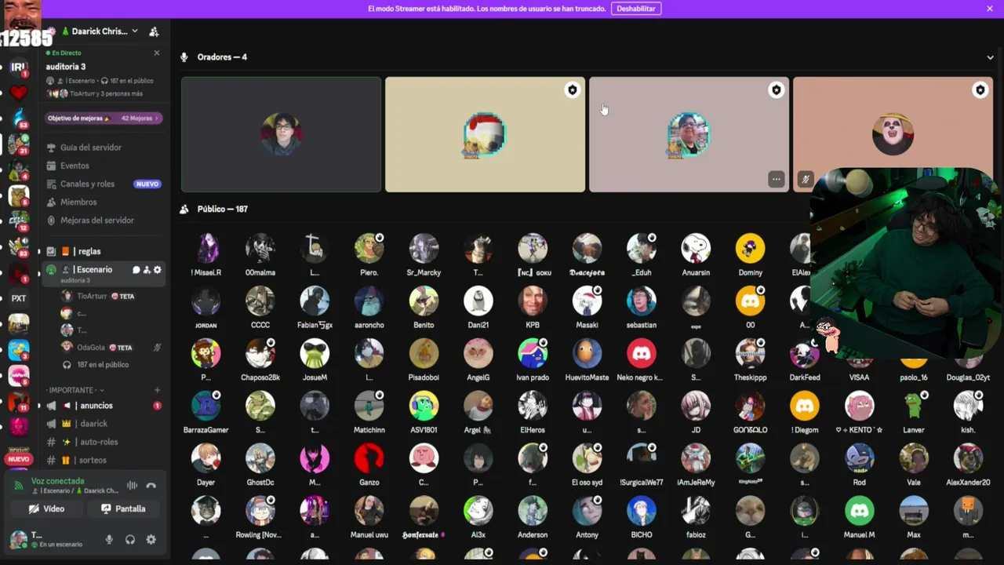Click TioArturr y 3 personas más text
Image resolution: width=1004 pixels, height=565 pixels.
tap(106, 93)
